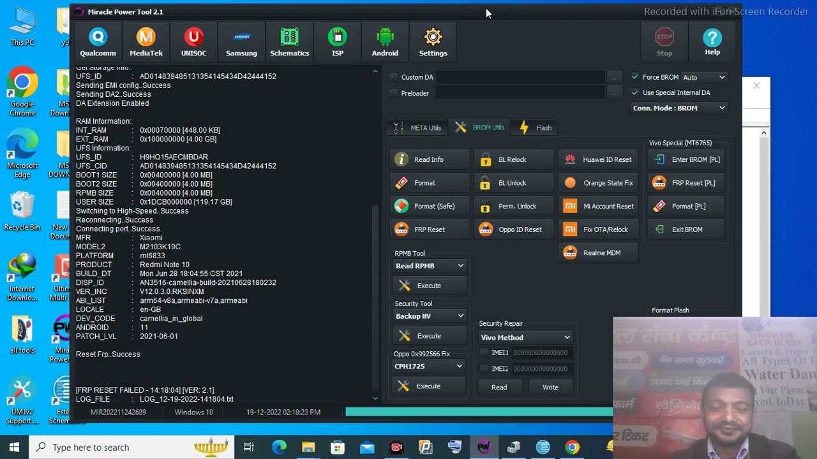Click the IMEI1 number field
817x459 pixels.
coord(541,353)
